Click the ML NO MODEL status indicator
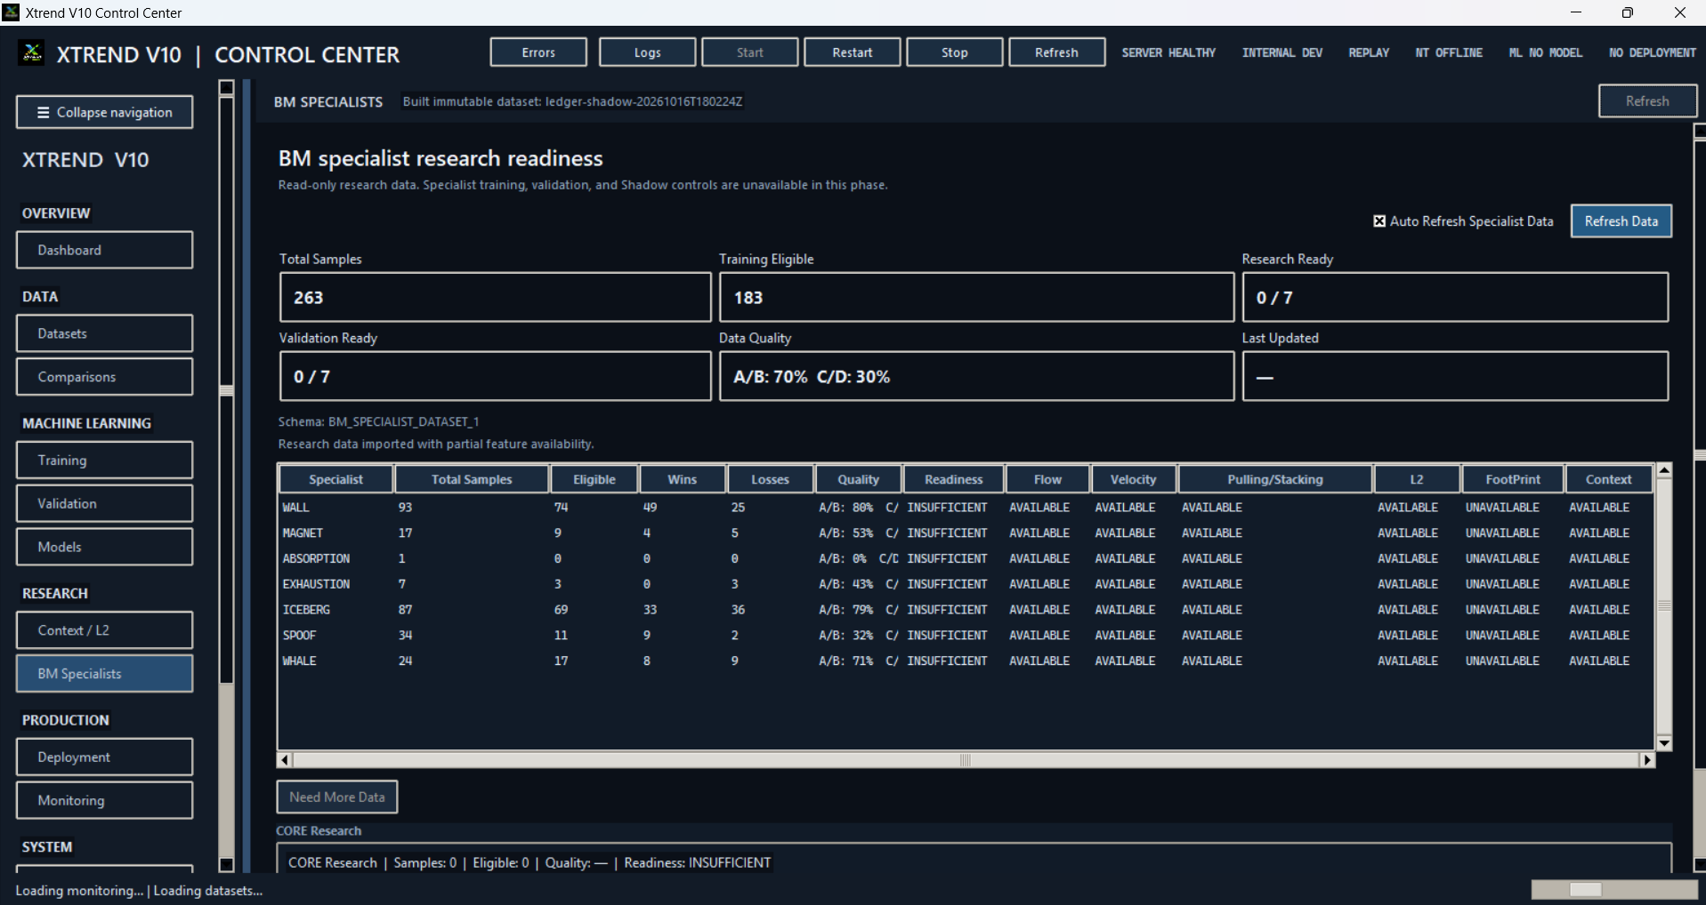Image resolution: width=1706 pixels, height=905 pixels. (x=1546, y=52)
